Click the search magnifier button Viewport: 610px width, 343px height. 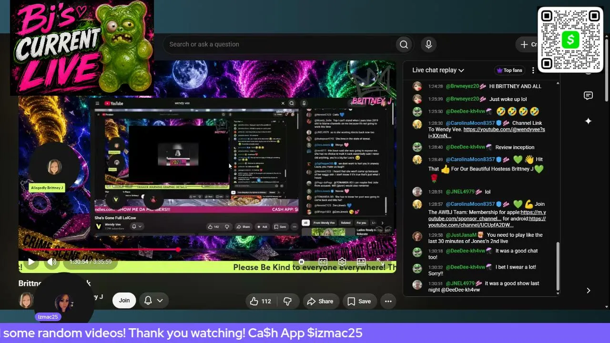[x=404, y=44]
